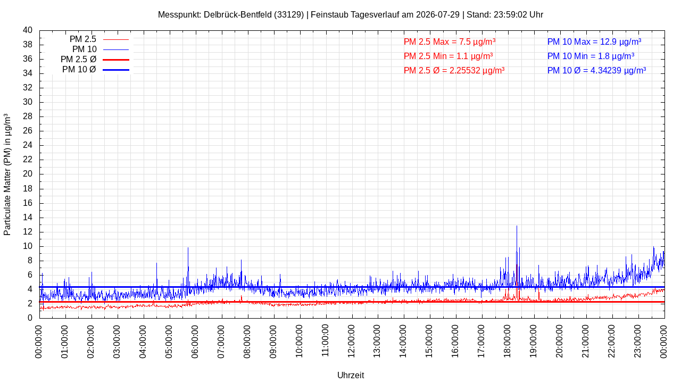Click the thick blue PM 10 Ø legend sample

pyautogui.click(x=116, y=70)
